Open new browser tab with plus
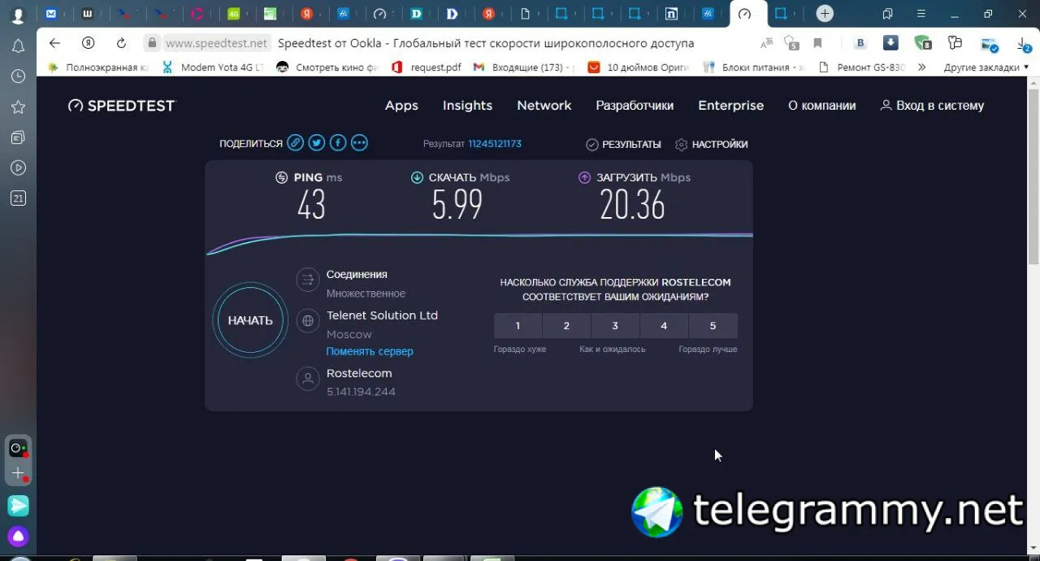The image size is (1040, 561). pyautogui.click(x=825, y=14)
